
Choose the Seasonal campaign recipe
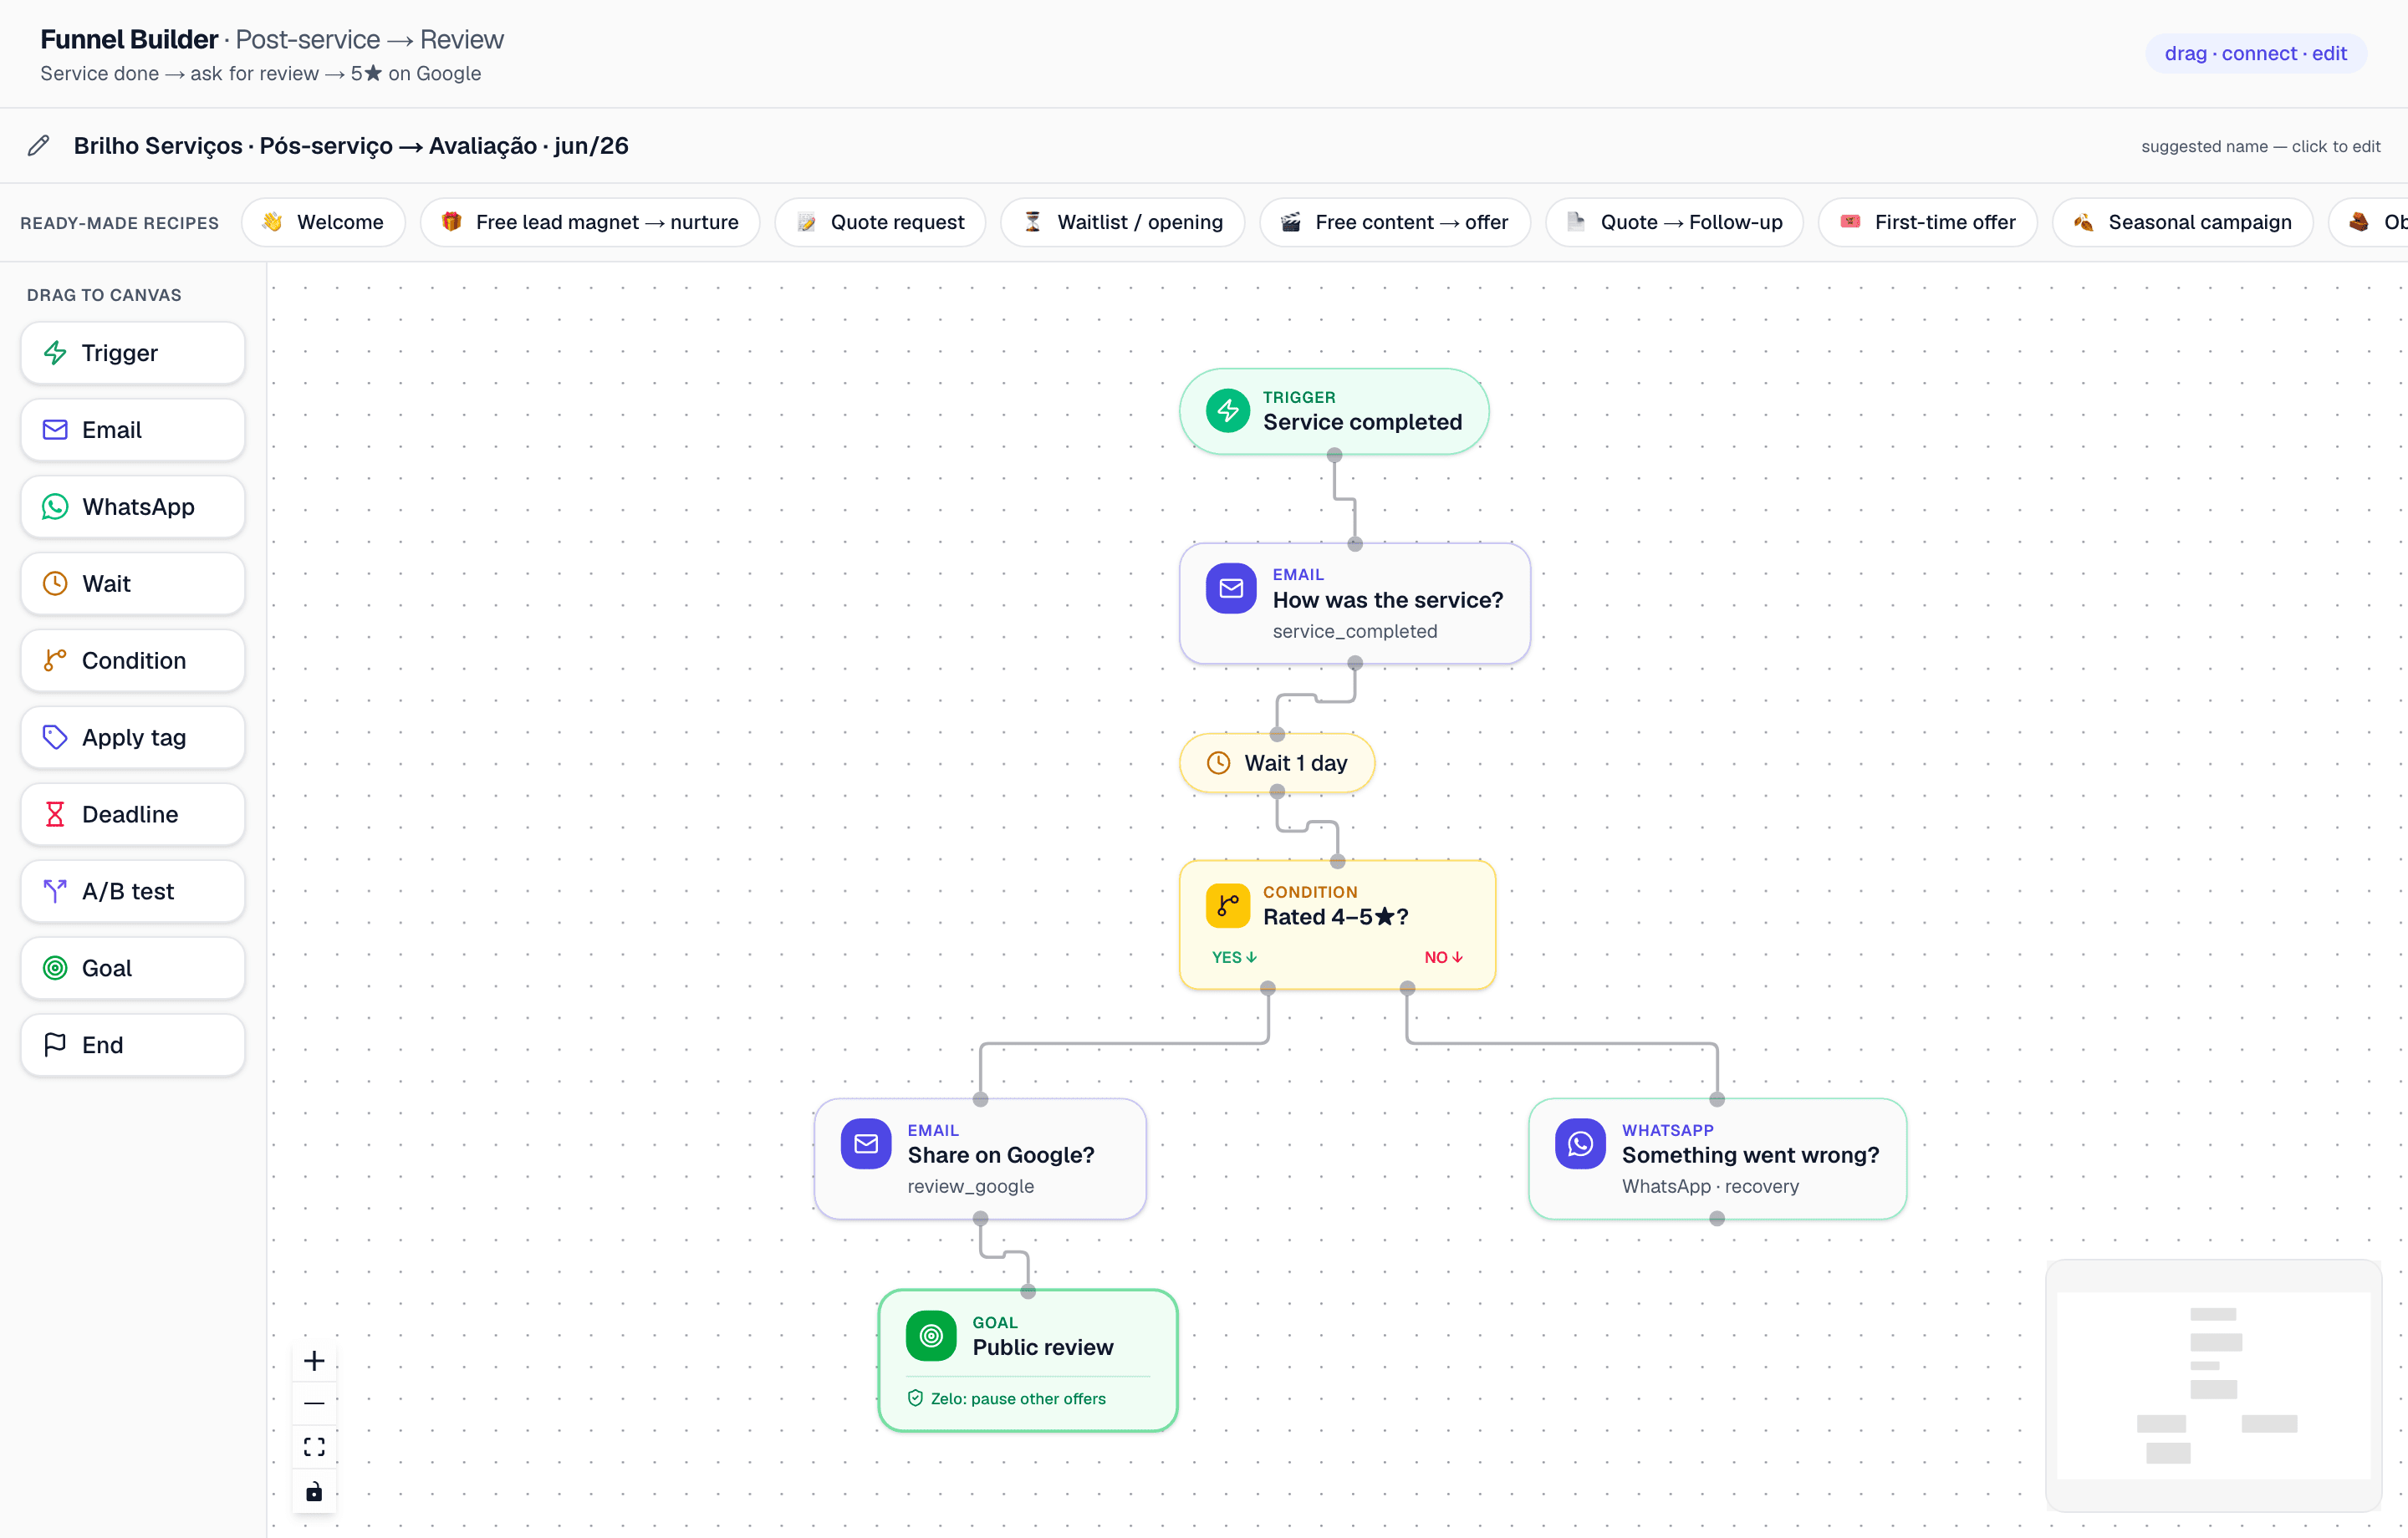(2183, 222)
